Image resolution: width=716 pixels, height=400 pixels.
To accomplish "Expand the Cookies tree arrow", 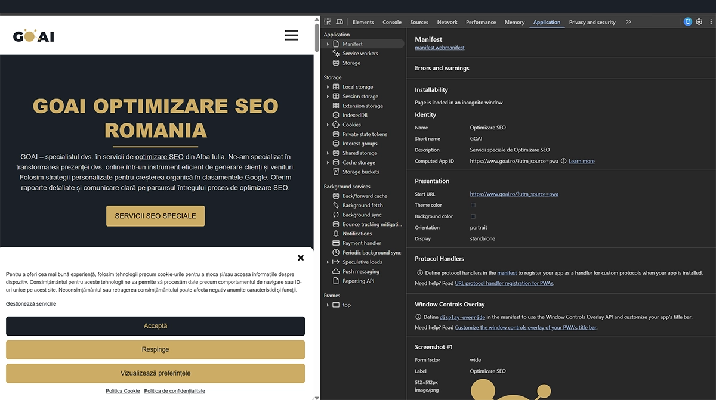I will [328, 125].
